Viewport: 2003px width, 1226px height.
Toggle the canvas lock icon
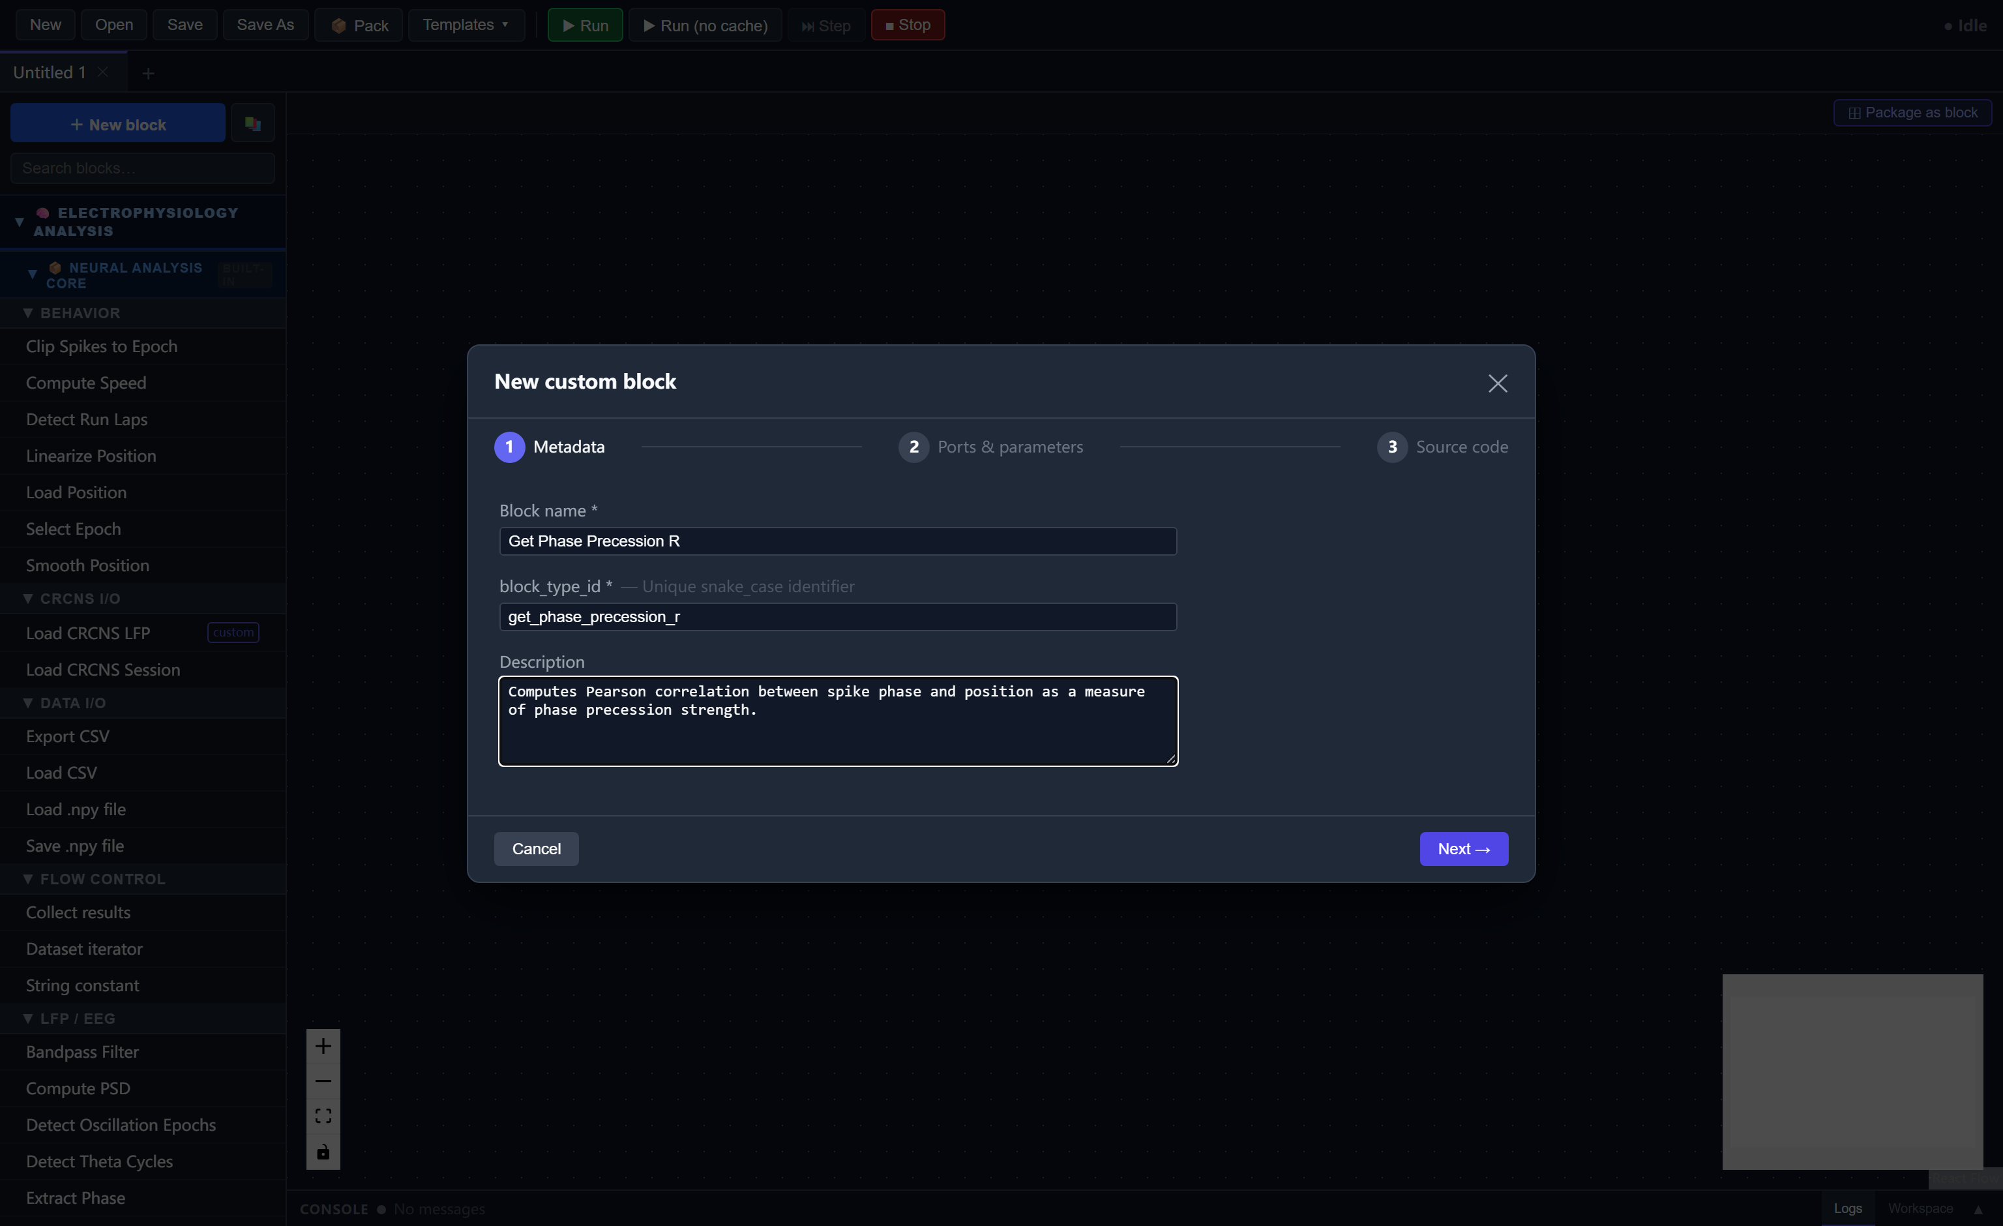[323, 1151]
